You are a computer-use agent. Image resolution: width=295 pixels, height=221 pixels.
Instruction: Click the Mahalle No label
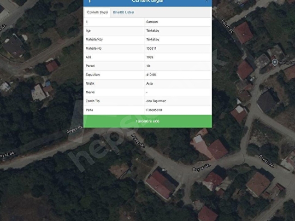pyautogui.click(x=94, y=48)
